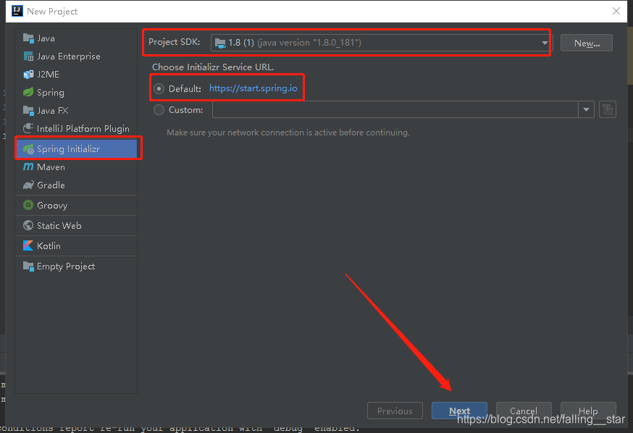Click the J2ME icon

pos(28,75)
